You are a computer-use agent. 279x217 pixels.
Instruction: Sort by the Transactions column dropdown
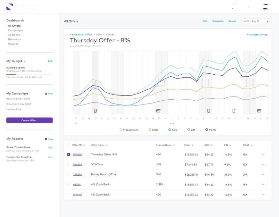pyautogui.click(x=174, y=145)
